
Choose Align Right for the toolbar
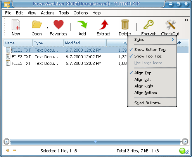tap(152, 86)
